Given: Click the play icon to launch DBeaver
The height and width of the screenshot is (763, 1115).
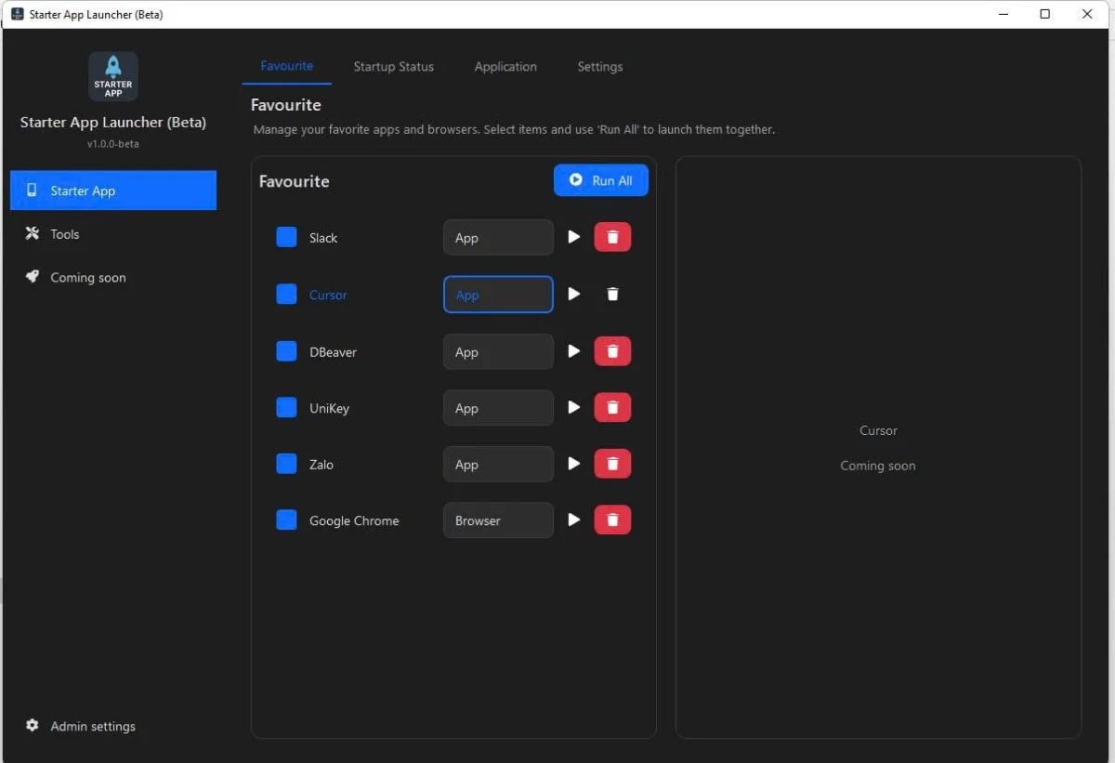Looking at the screenshot, I should (573, 350).
